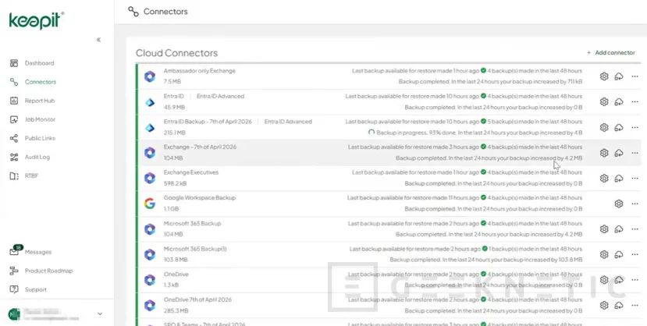Open Support link

click(x=35, y=289)
